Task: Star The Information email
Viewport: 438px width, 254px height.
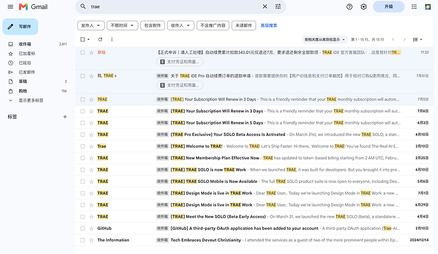Action: click(x=91, y=240)
